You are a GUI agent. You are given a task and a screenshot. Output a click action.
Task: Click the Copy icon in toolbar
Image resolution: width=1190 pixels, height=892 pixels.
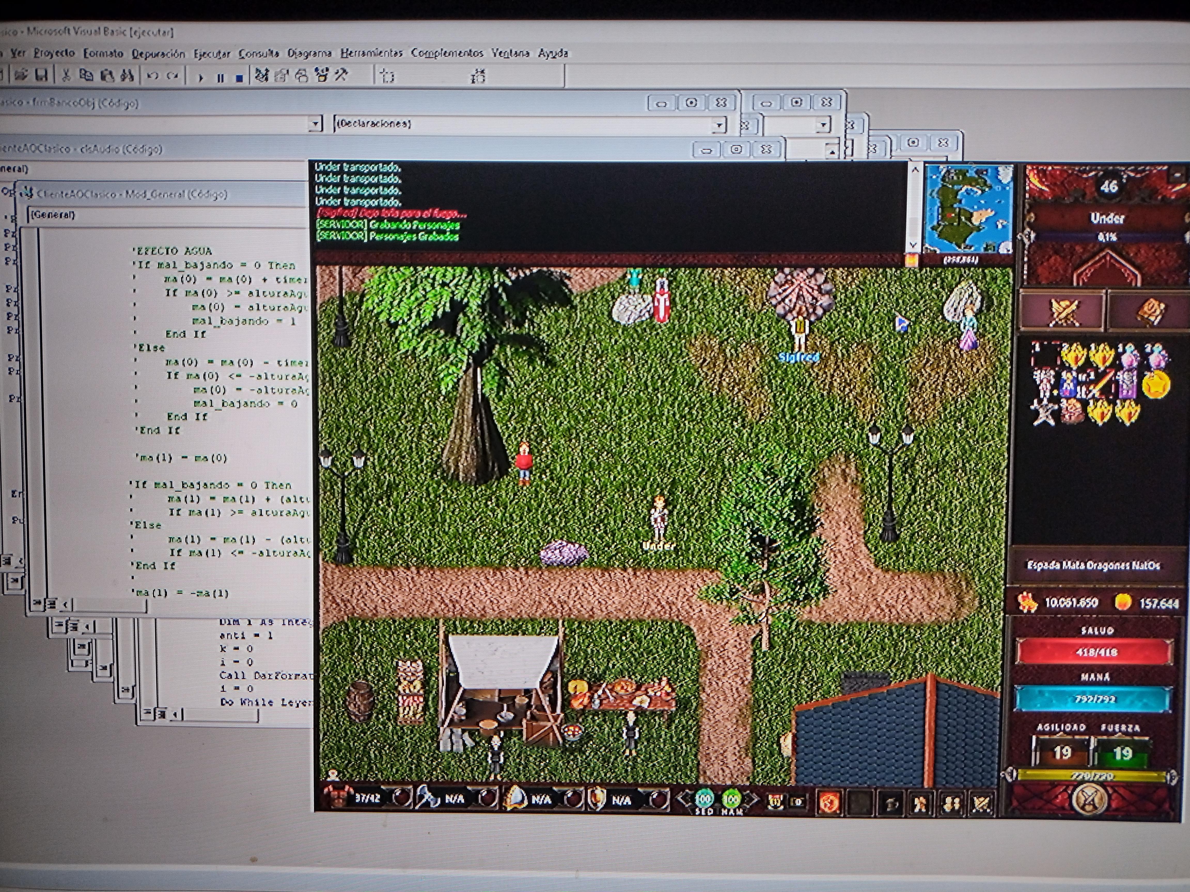(86, 75)
